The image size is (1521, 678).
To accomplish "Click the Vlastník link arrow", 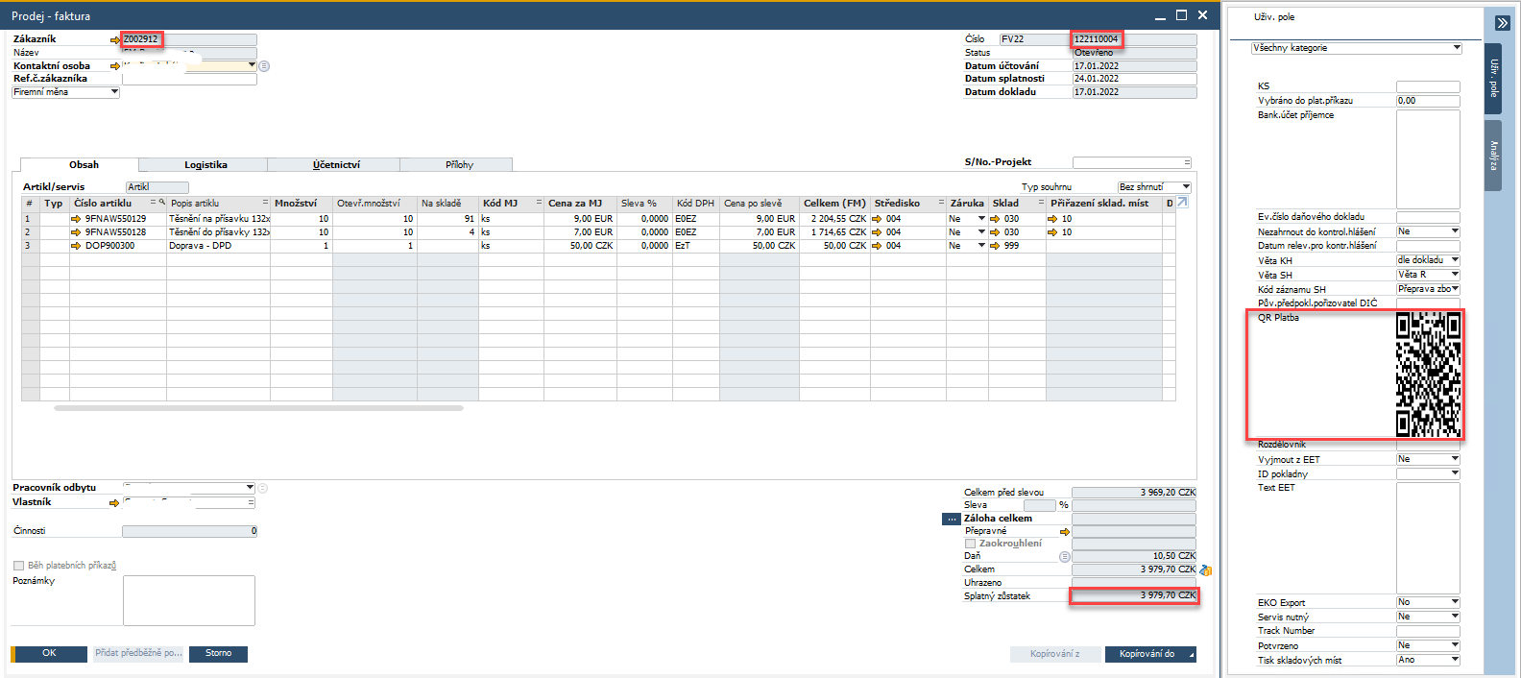I will tap(115, 503).
